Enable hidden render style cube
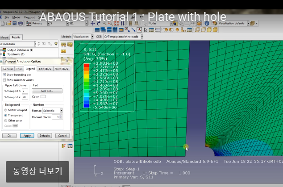 click(x=203, y=30)
